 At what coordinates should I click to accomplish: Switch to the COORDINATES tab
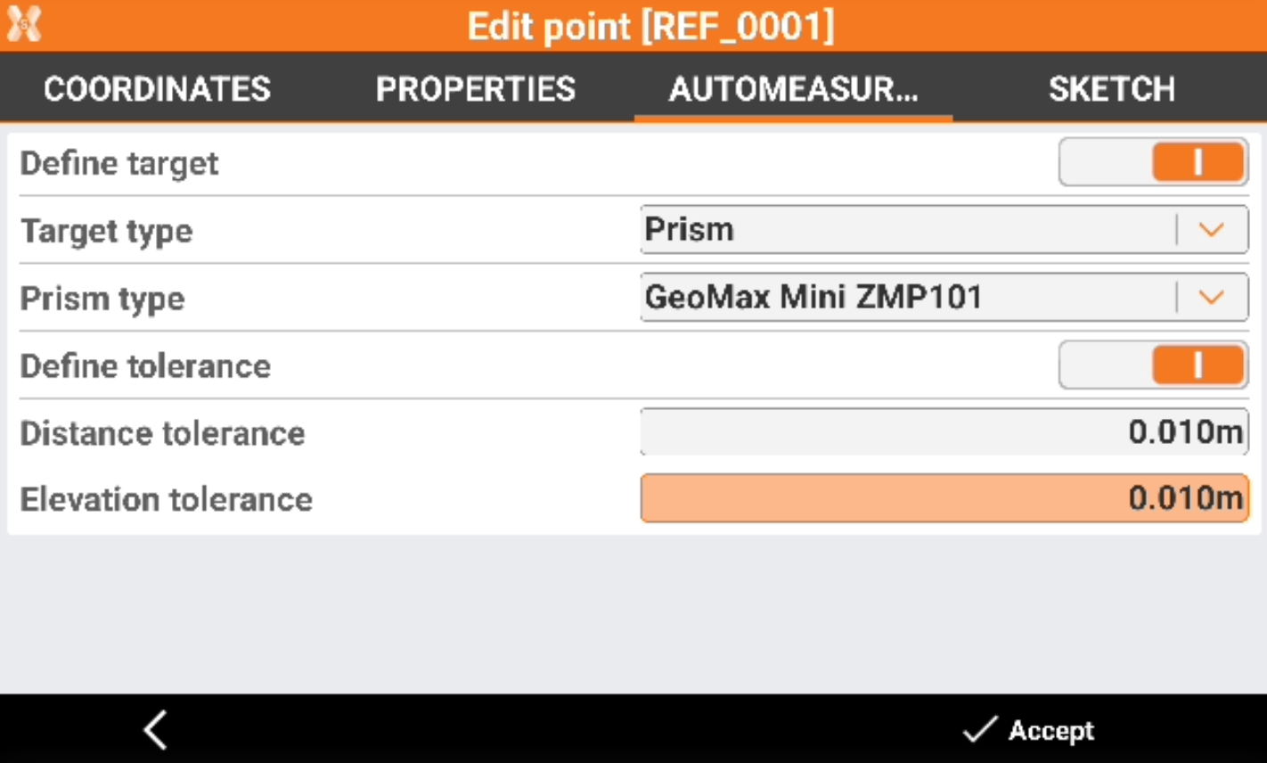coord(158,89)
